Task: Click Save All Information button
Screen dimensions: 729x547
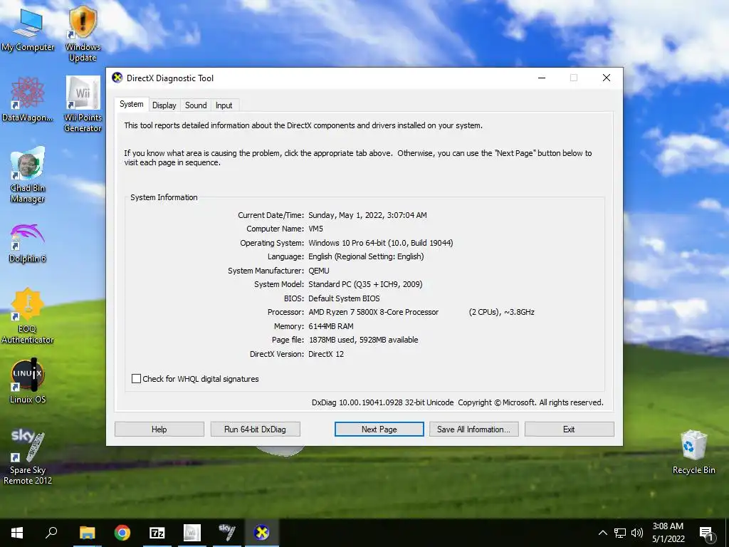Action: point(473,429)
